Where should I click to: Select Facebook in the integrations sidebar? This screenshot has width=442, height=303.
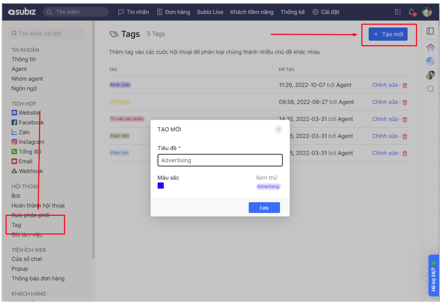click(x=28, y=122)
